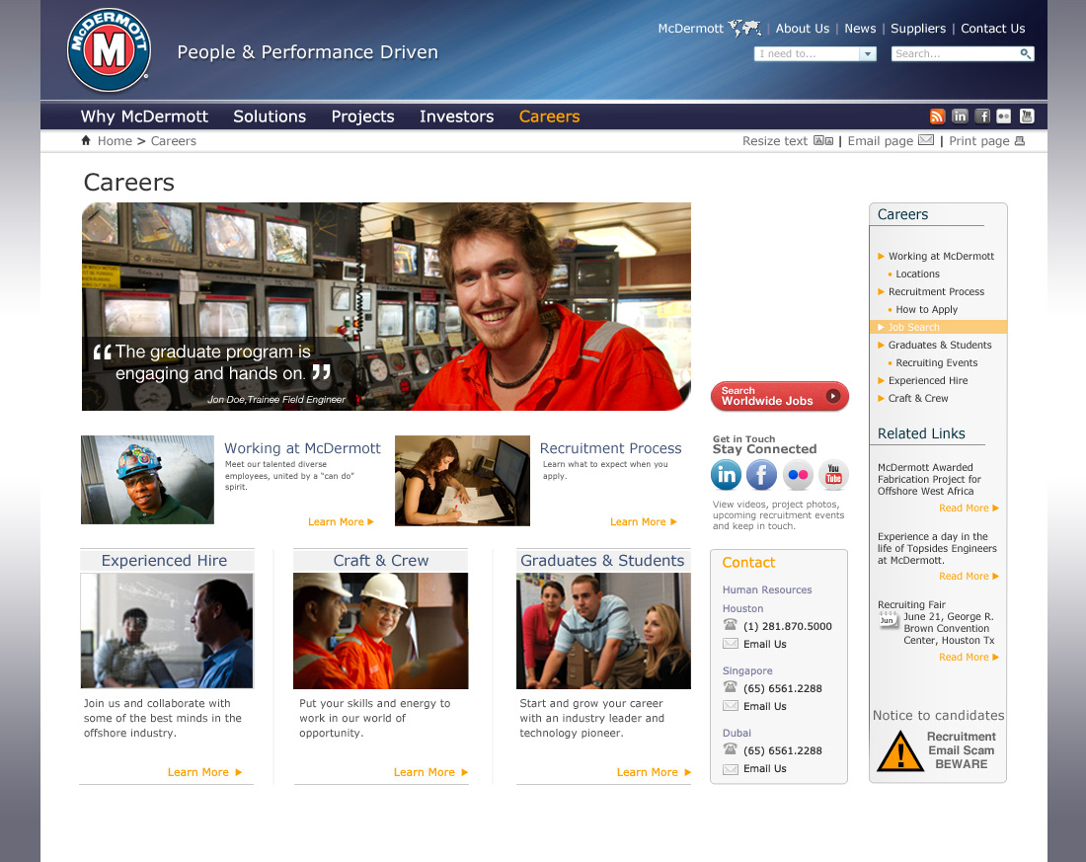
Task: Click inside the header Search text field
Action: (955, 54)
